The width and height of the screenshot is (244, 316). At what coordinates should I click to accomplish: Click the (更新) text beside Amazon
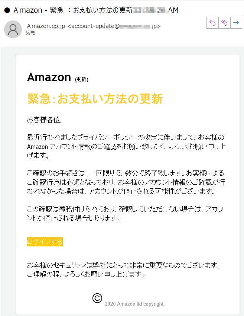pos(81,79)
